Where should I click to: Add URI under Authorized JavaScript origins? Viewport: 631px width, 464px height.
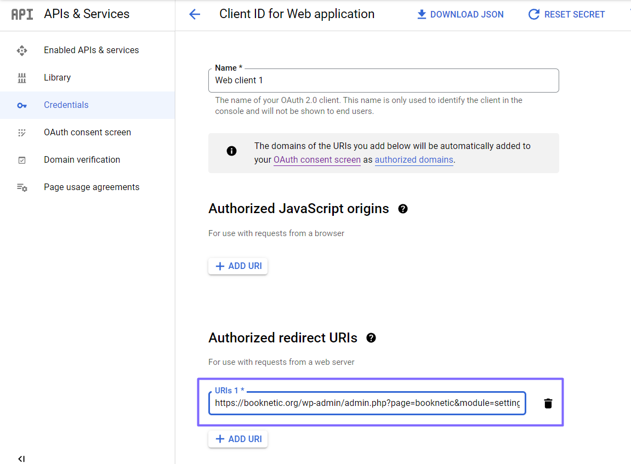pyautogui.click(x=238, y=266)
